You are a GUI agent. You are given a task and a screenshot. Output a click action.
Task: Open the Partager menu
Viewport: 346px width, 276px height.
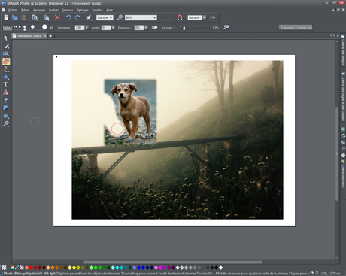pyautogui.click(x=83, y=10)
